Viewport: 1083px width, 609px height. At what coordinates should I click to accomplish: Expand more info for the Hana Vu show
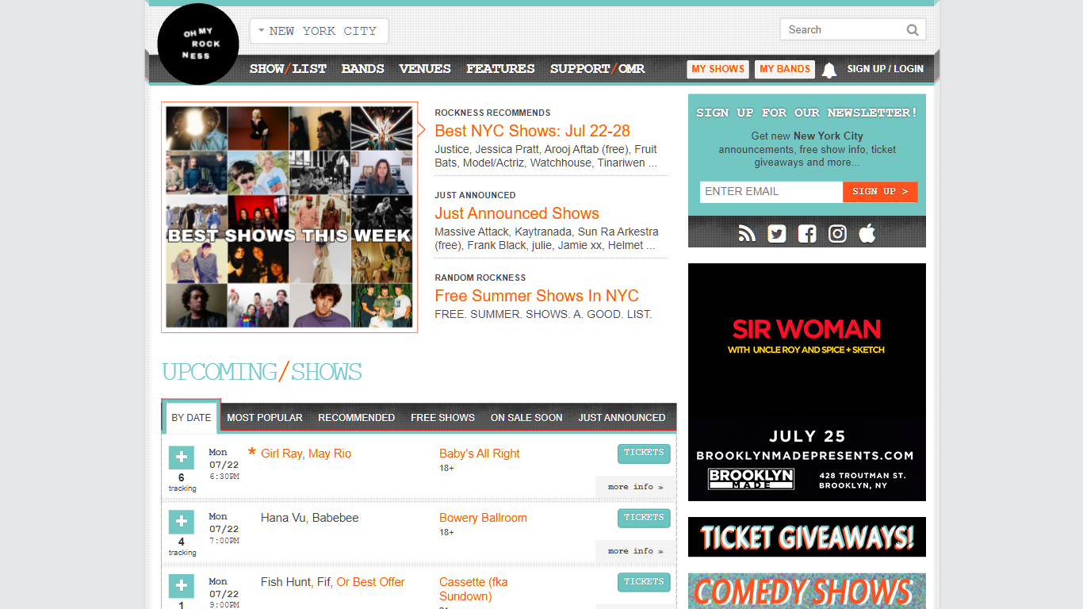(x=634, y=550)
